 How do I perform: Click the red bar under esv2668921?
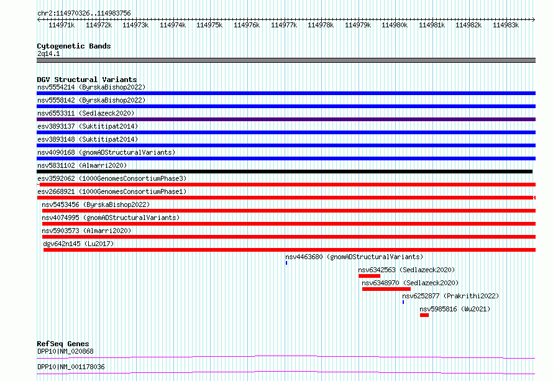(286, 198)
